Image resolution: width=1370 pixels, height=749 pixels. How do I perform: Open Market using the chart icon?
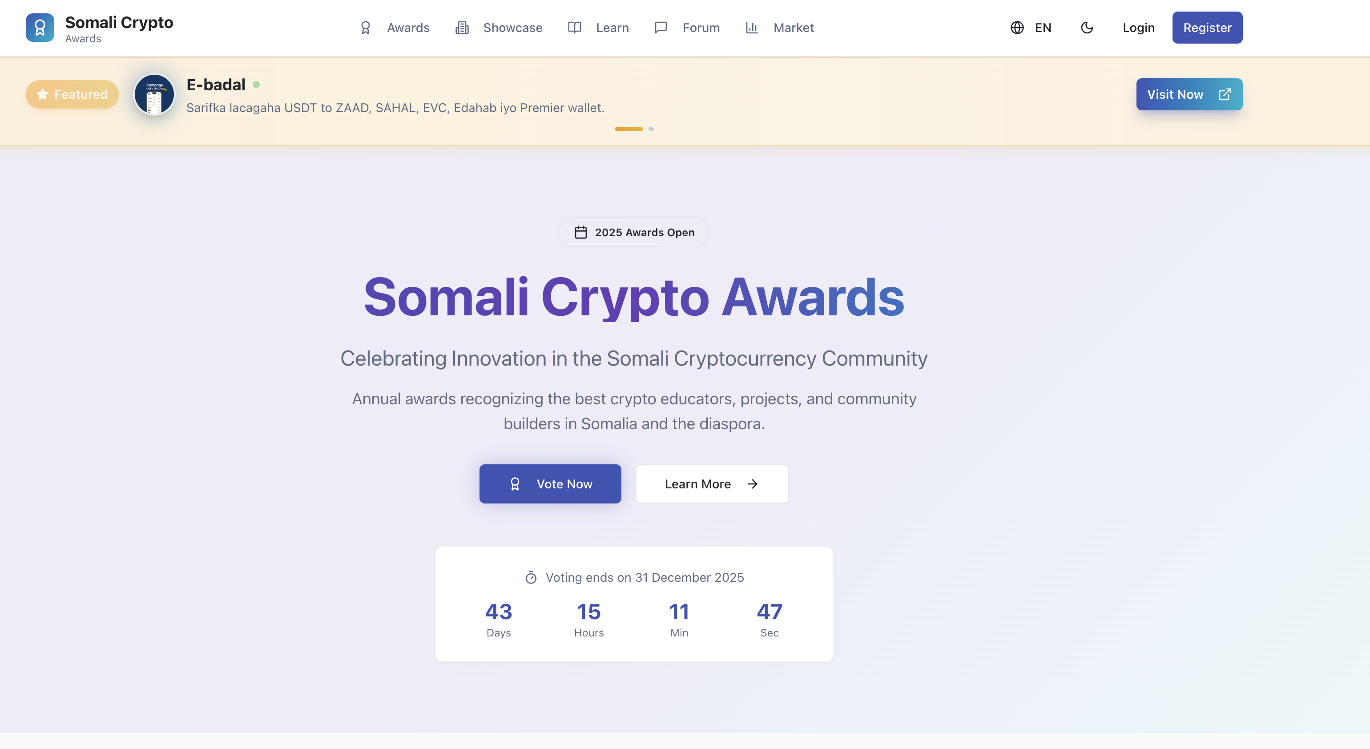click(x=751, y=27)
